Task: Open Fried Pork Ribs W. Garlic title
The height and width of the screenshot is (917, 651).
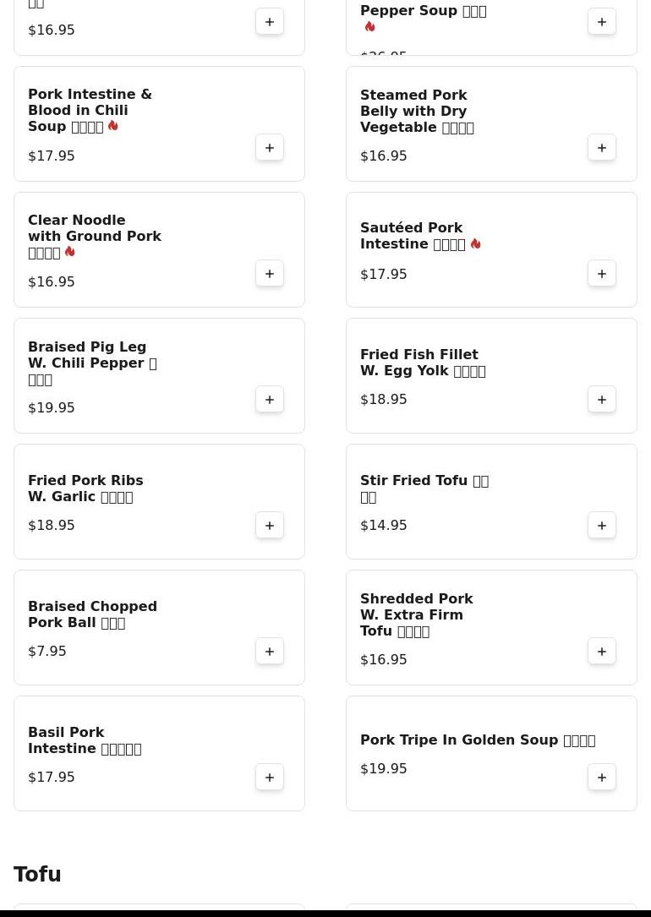Action: pos(85,489)
